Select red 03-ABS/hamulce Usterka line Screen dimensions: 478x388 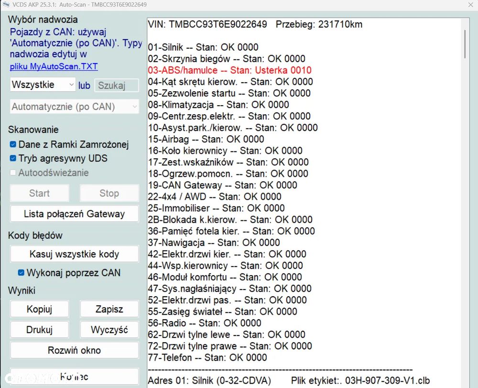pos(229,70)
